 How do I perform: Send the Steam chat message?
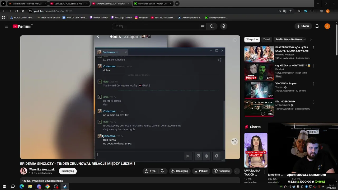188,156
